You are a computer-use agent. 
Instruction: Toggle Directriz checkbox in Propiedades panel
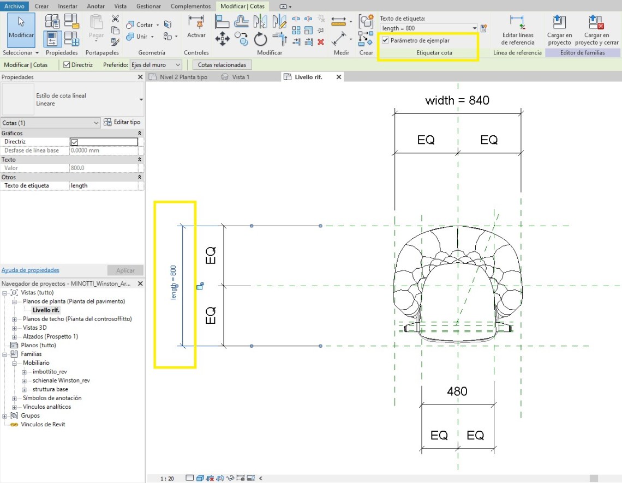(x=75, y=142)
